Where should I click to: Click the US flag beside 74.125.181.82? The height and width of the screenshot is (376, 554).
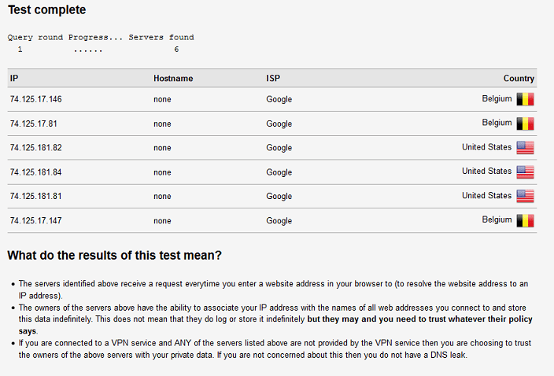point(525,148)
